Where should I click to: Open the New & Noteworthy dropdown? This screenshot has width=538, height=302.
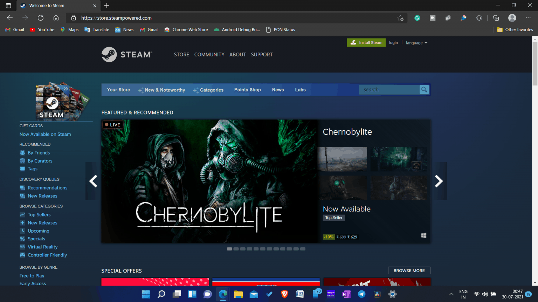pos(161,90)
